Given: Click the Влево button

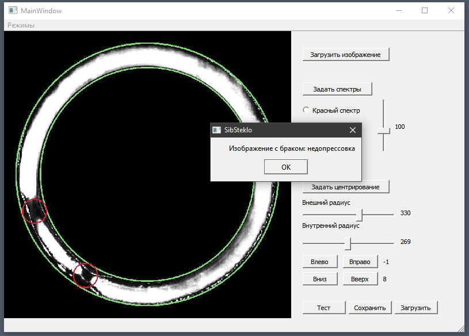Looking at the screenshot, I should (x=320, y=262).
